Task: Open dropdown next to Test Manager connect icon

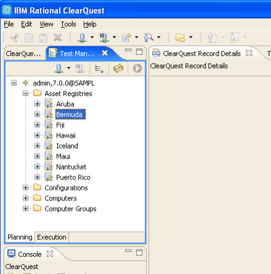Action: click(x=68, y=68)
